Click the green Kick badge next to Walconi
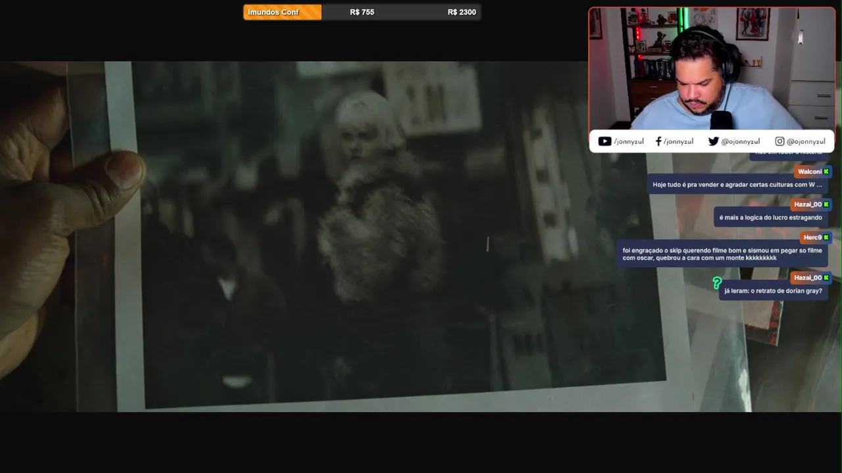This screenshot has height=473, width=842. click(826, 171)
